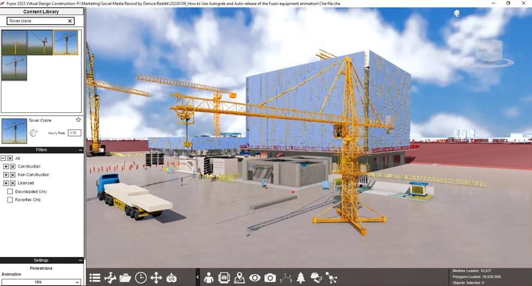Open the tree vegetation icon
The height and width of the screenshot is (286, 532).
pos(301,278)
